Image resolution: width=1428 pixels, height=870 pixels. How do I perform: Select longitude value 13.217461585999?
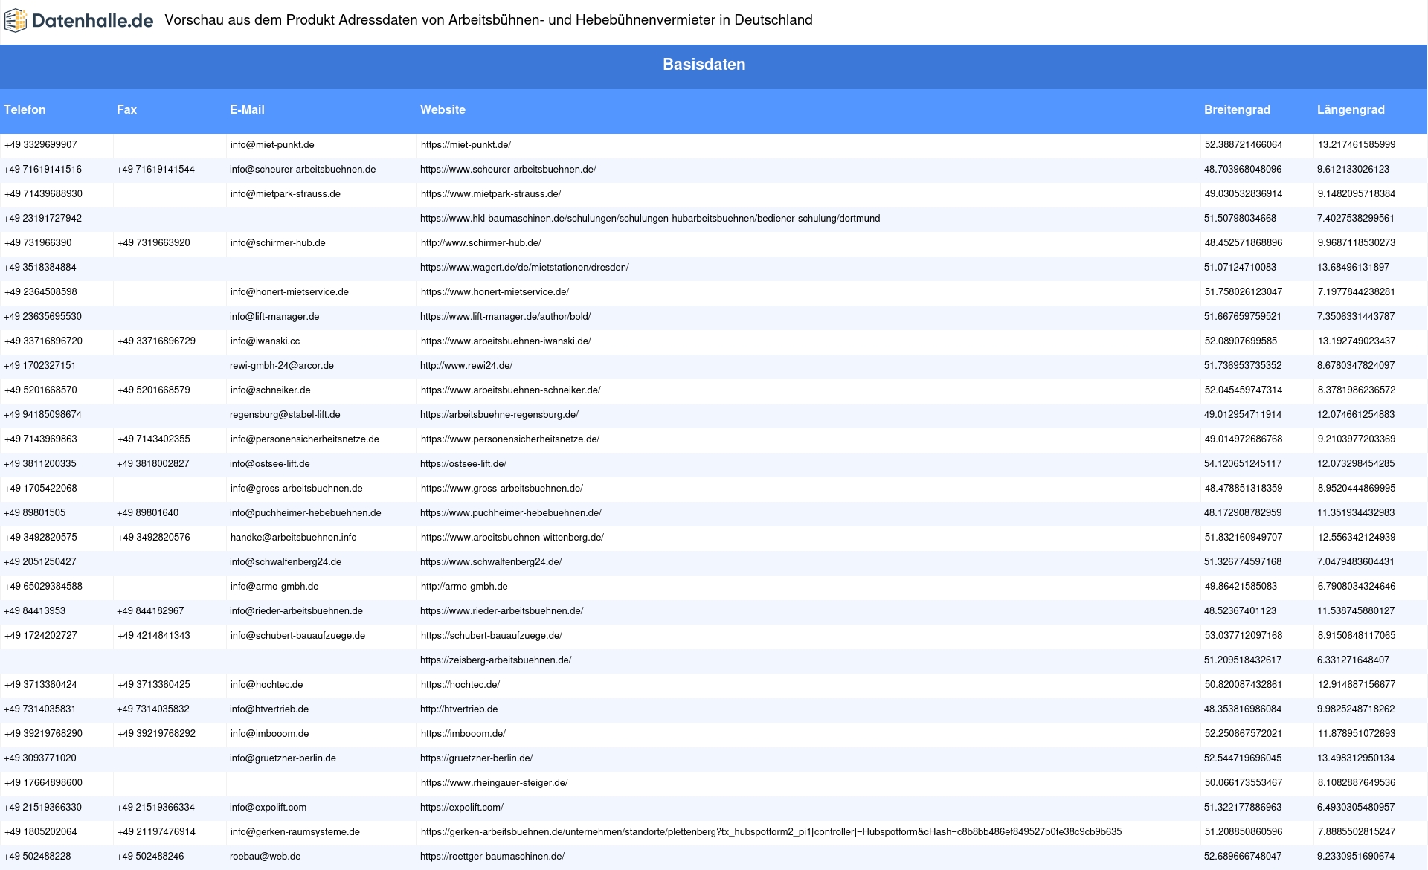click(x=1357, y=145)
